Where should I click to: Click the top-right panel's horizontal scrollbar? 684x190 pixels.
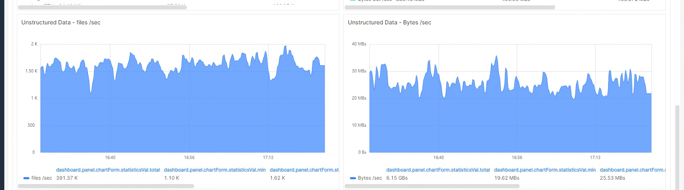[452, 7]
